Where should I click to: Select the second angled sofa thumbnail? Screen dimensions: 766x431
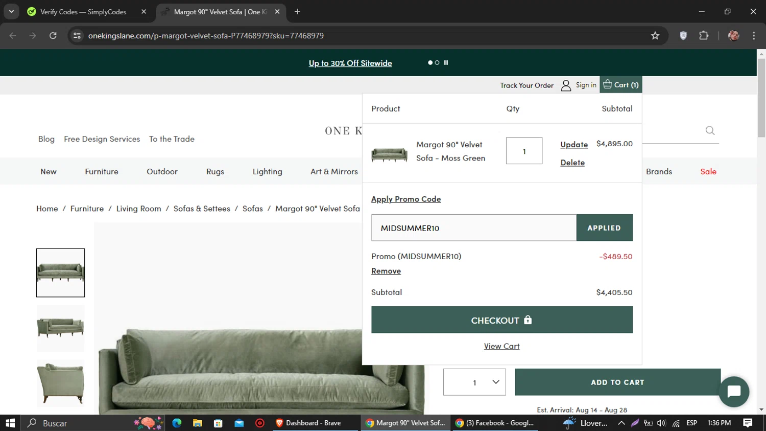pyautogui.click(x=60, y=328)
